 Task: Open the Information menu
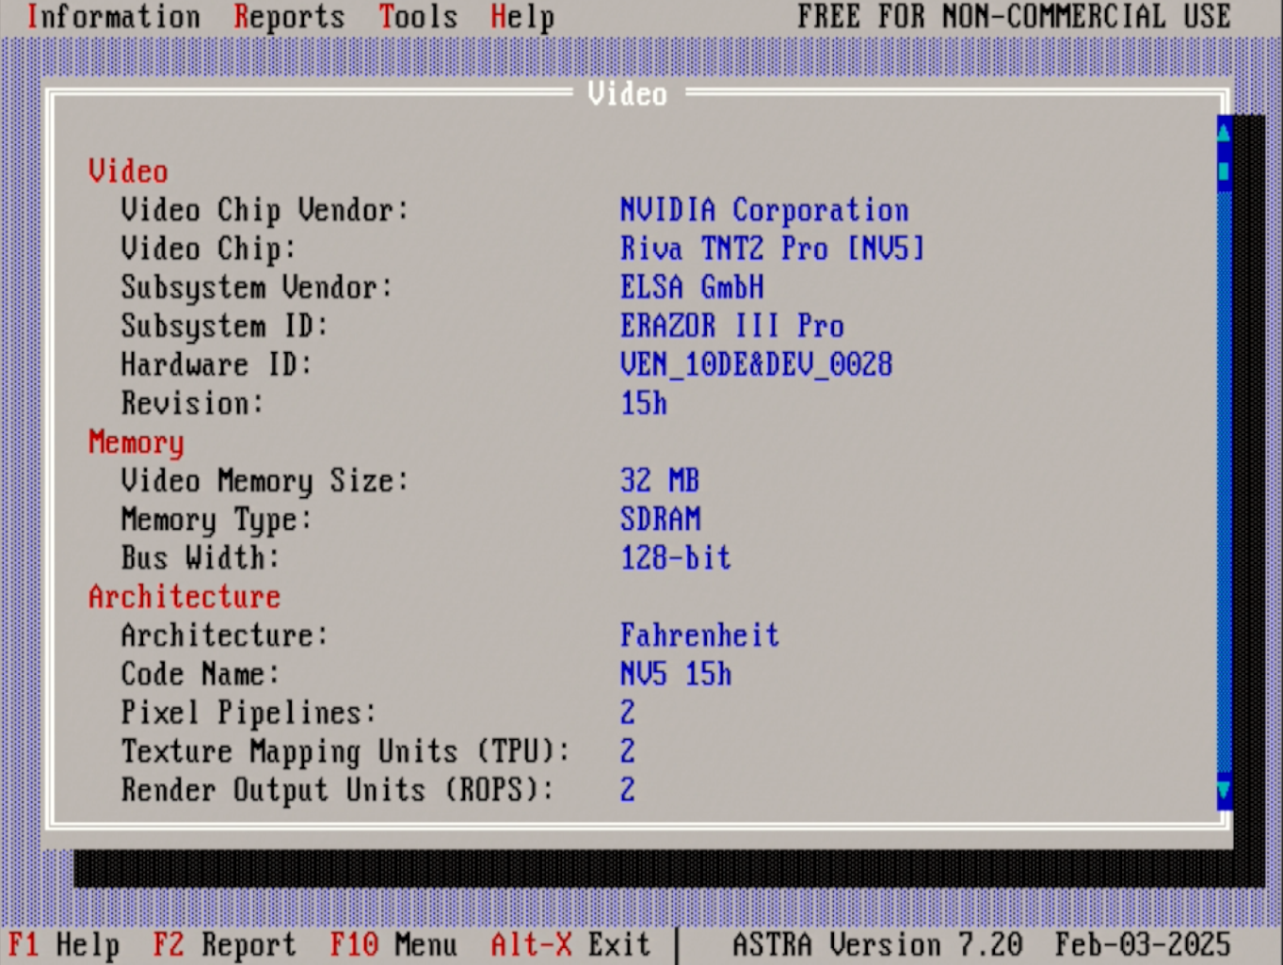tap(113, 17)
